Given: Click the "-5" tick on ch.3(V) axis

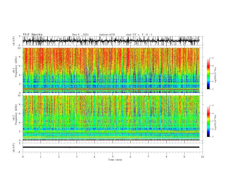Looking at the screenshot, I should click(20, 152).
